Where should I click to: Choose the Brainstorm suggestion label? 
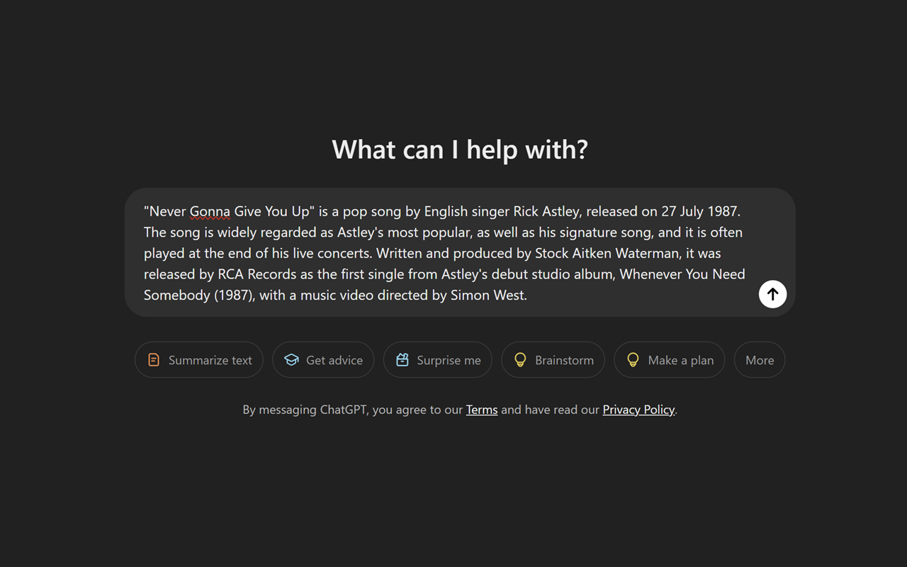[564, 360]
